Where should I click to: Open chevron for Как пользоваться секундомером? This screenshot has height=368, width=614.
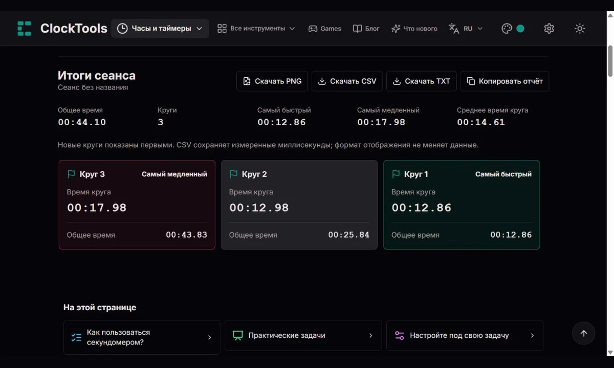click(209, 337)
